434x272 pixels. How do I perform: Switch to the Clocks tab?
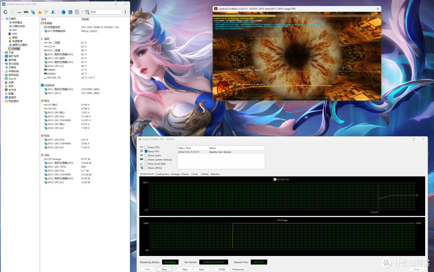pos(194,174)
